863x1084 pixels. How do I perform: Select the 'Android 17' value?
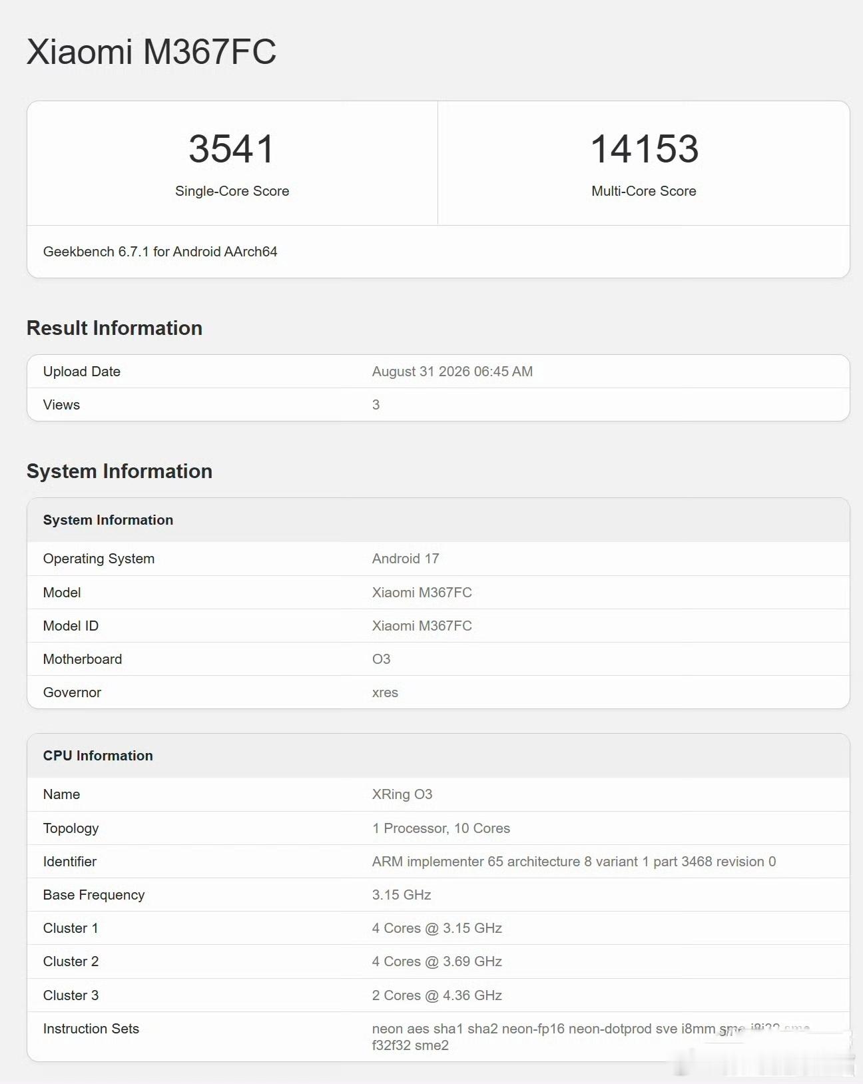coord(406,559)
